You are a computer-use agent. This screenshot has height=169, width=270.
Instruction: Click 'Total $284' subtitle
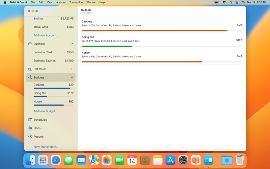pyautogui.click(x=86, y=13)
